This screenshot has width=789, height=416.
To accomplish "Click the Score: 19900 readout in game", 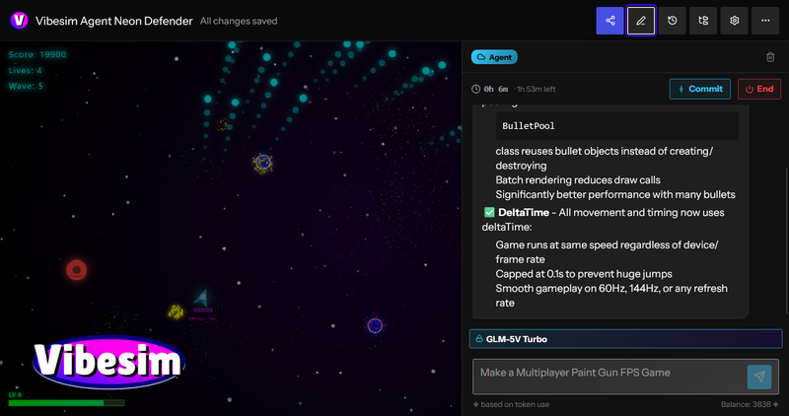I will pos(37,54).
